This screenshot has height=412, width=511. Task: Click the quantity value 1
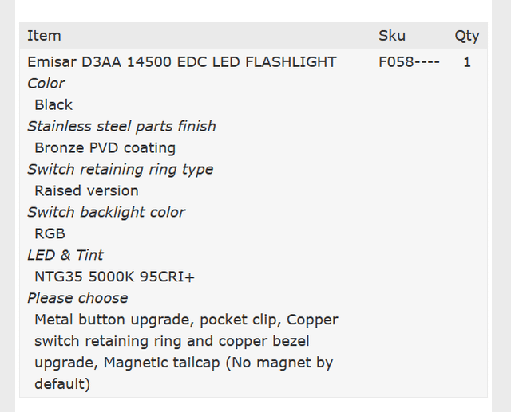pyautogui.click(x=467, y=62)
